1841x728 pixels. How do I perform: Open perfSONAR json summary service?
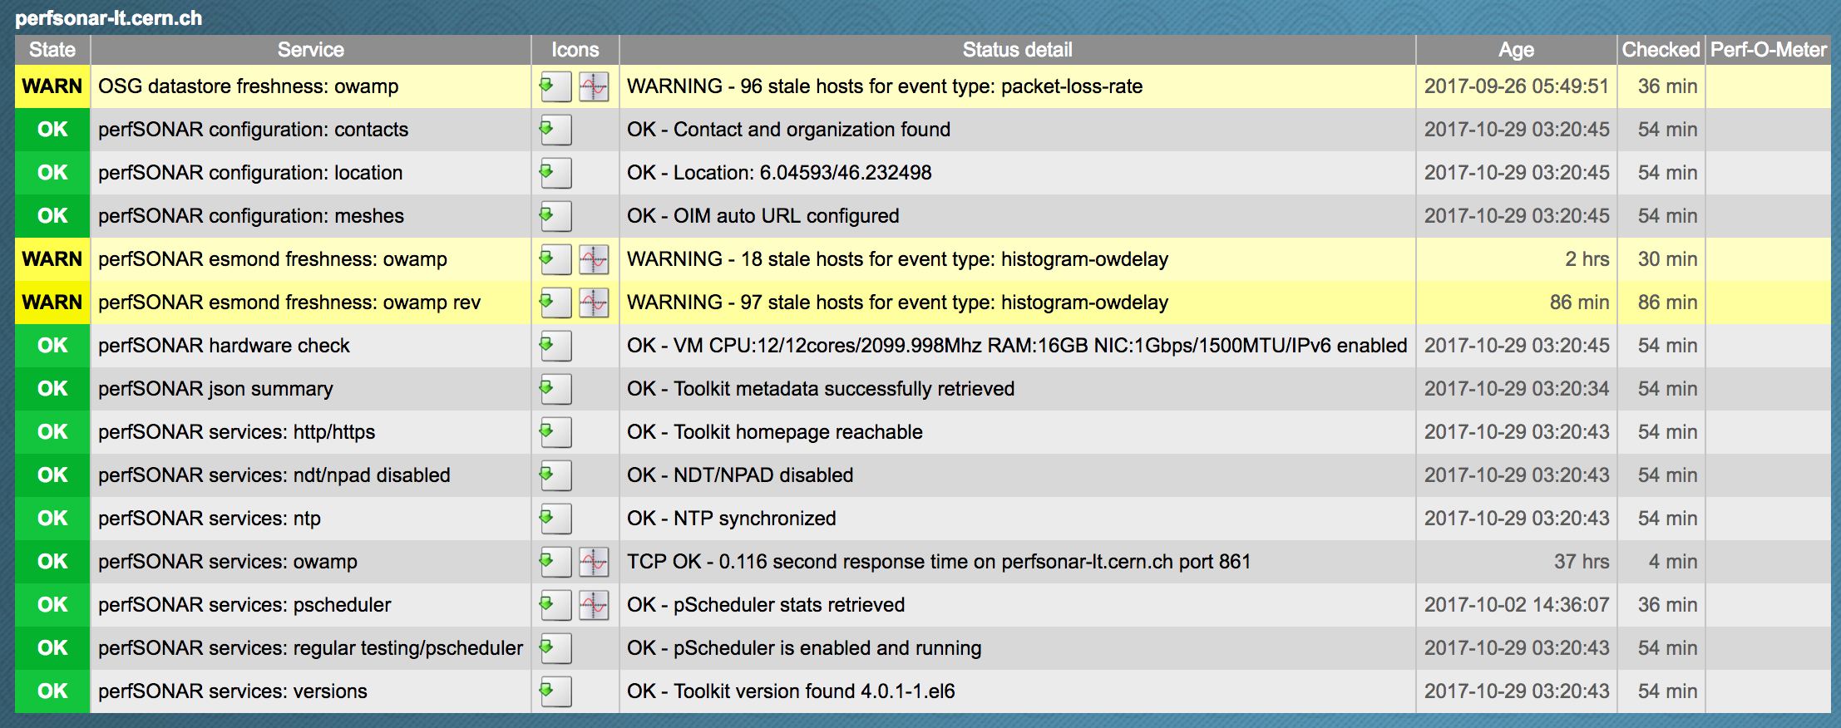pos(215,389)
